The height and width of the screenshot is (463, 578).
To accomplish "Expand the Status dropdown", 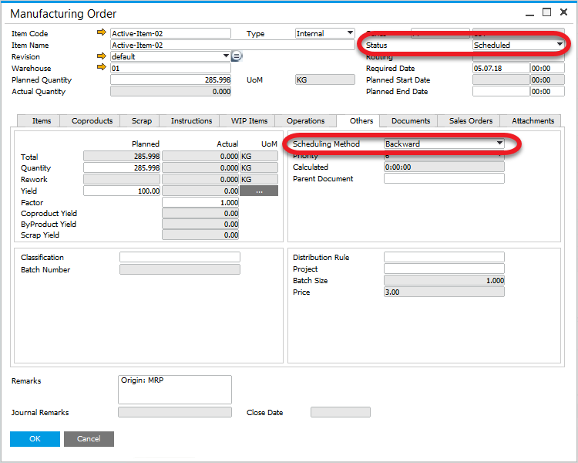I will click(560, 45).
